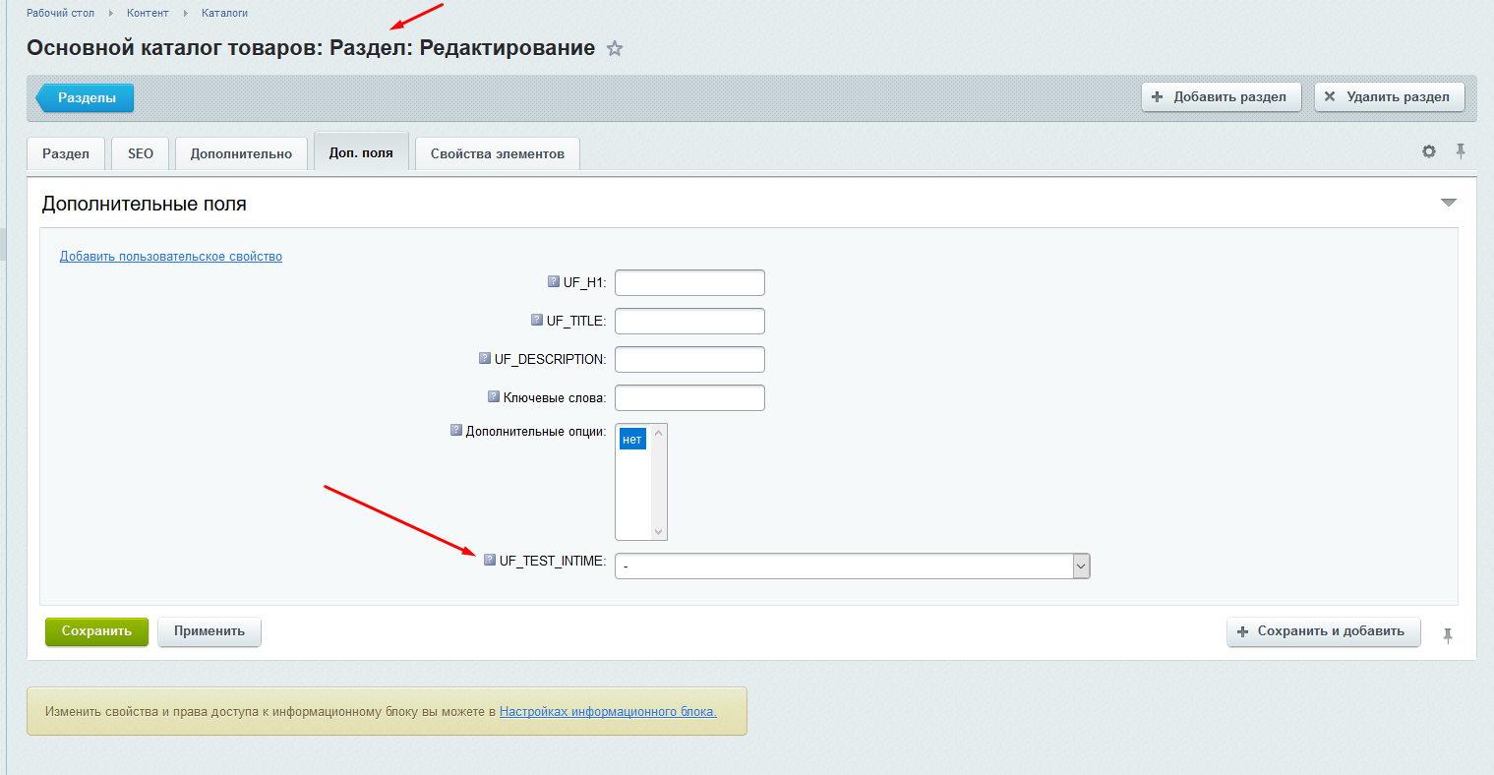
Task: Click the favorites star next to the page title
Action: pos(615,48)
